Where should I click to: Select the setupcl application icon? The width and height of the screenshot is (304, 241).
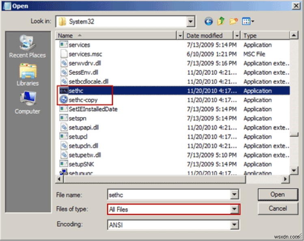click(64, 136)
